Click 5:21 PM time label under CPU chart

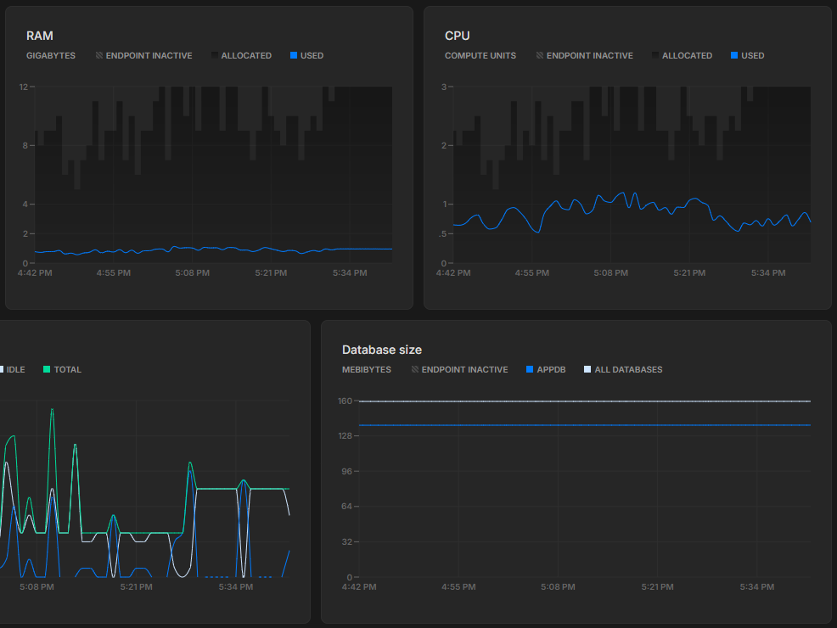click(x=689, y=273)
